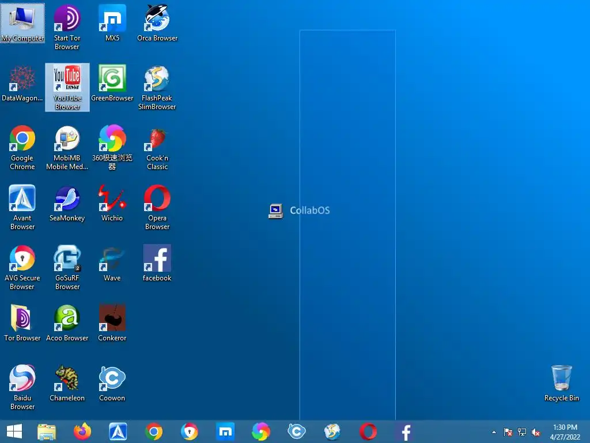Select the GreenBrowser desktop shortcut
This screenshot has width=590, height=443.
coord(112,84)
